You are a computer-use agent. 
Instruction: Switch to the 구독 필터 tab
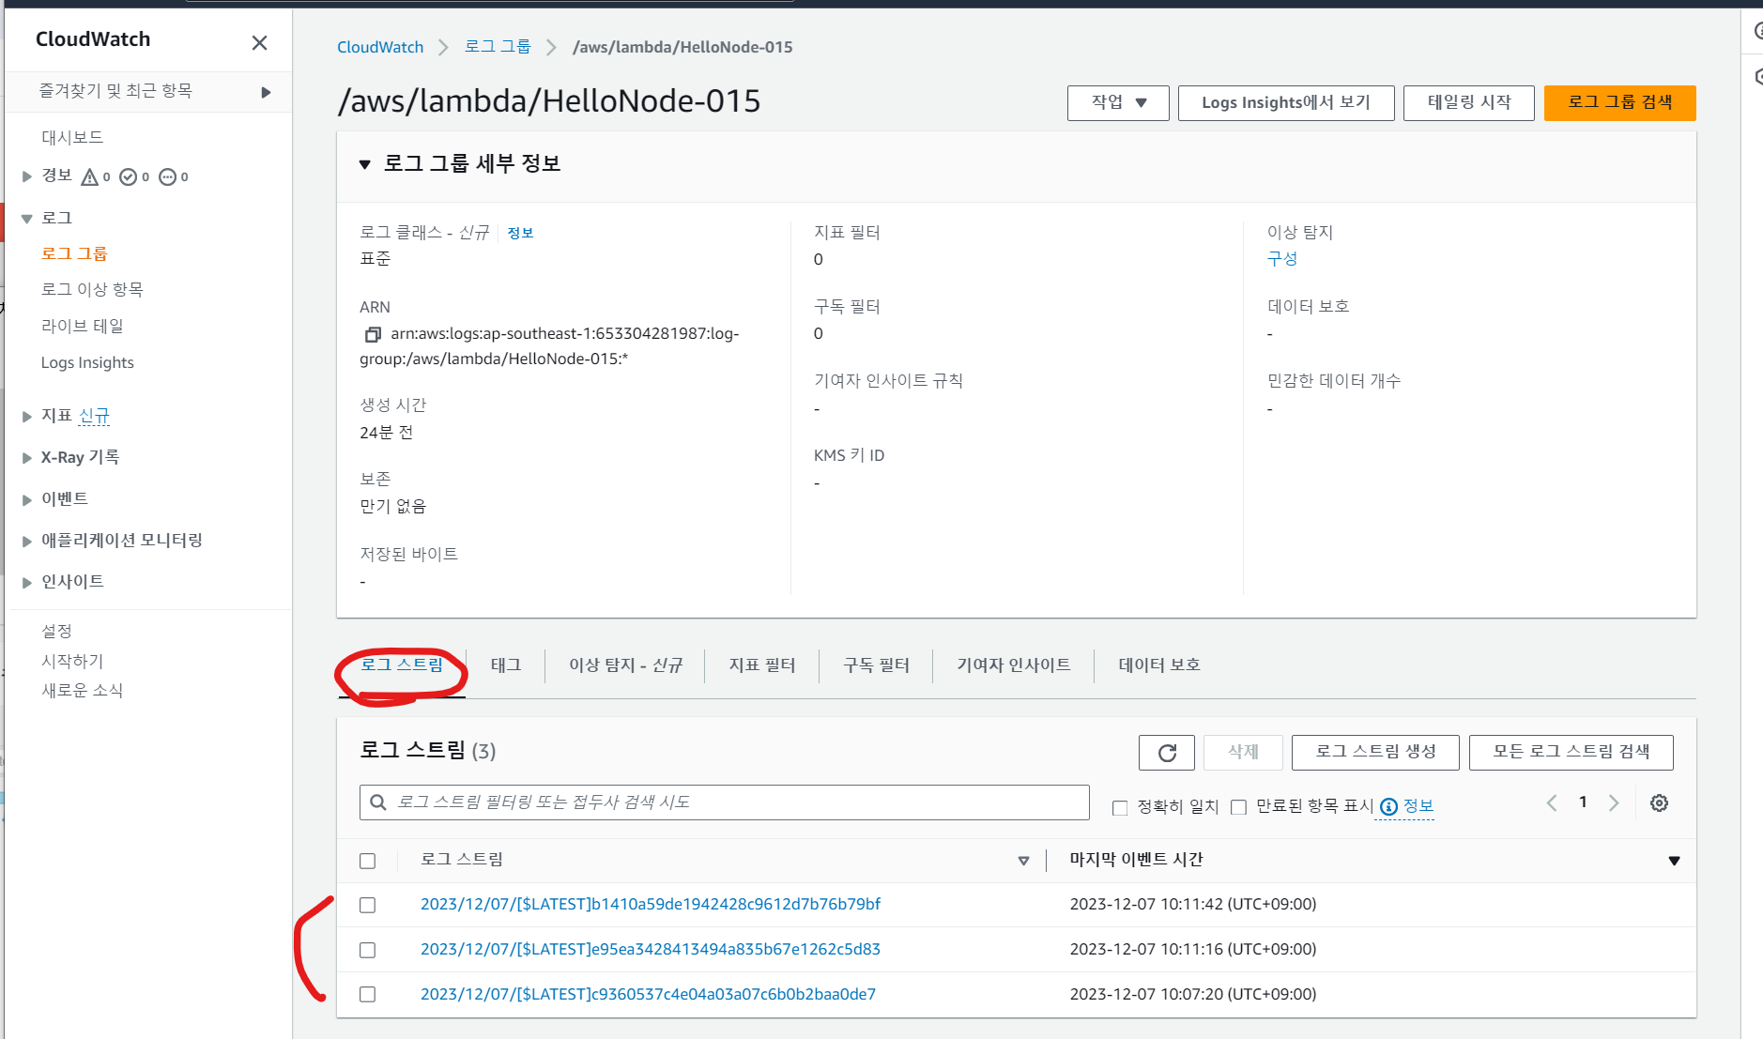point(877,665)
